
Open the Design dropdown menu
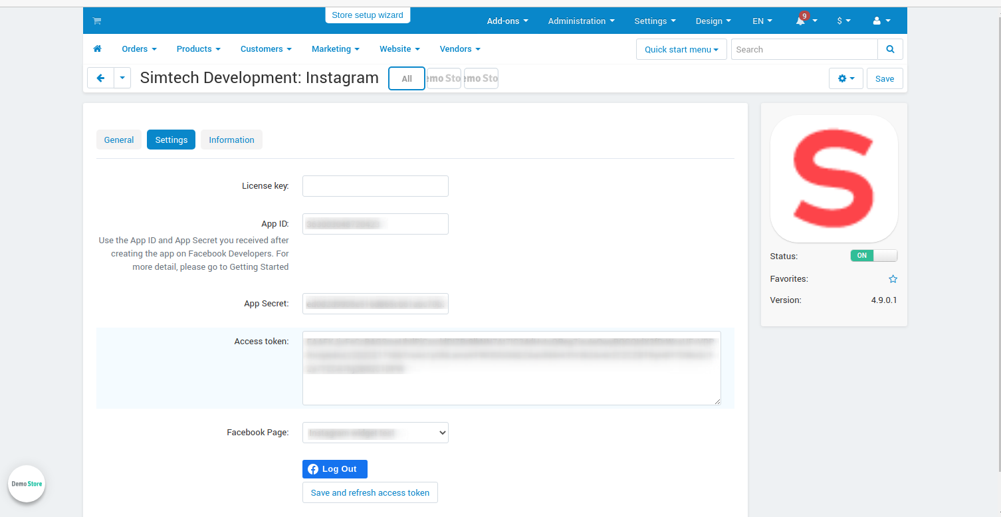pyautogui.click(x=714, y=21)
